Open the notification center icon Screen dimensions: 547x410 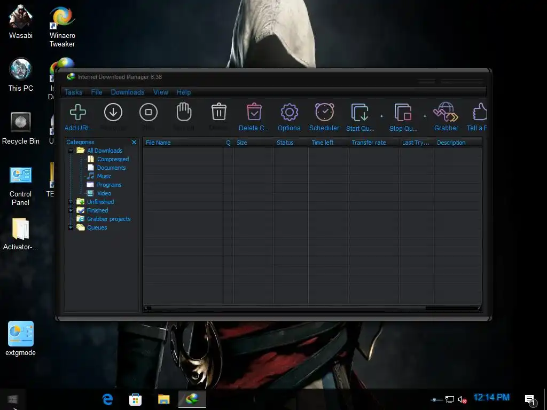(x=530, y=399)
